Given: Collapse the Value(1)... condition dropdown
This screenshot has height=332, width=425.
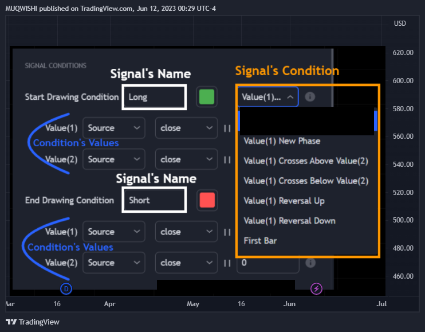Looking at the screenshot, I should point(268,97).
